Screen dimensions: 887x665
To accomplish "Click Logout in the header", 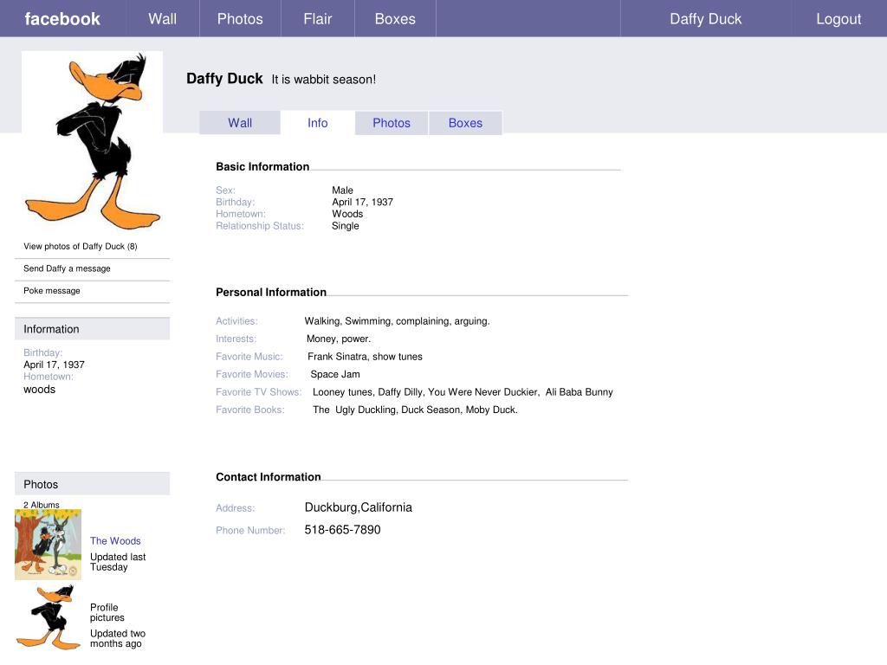I will (x=838, y=19).
